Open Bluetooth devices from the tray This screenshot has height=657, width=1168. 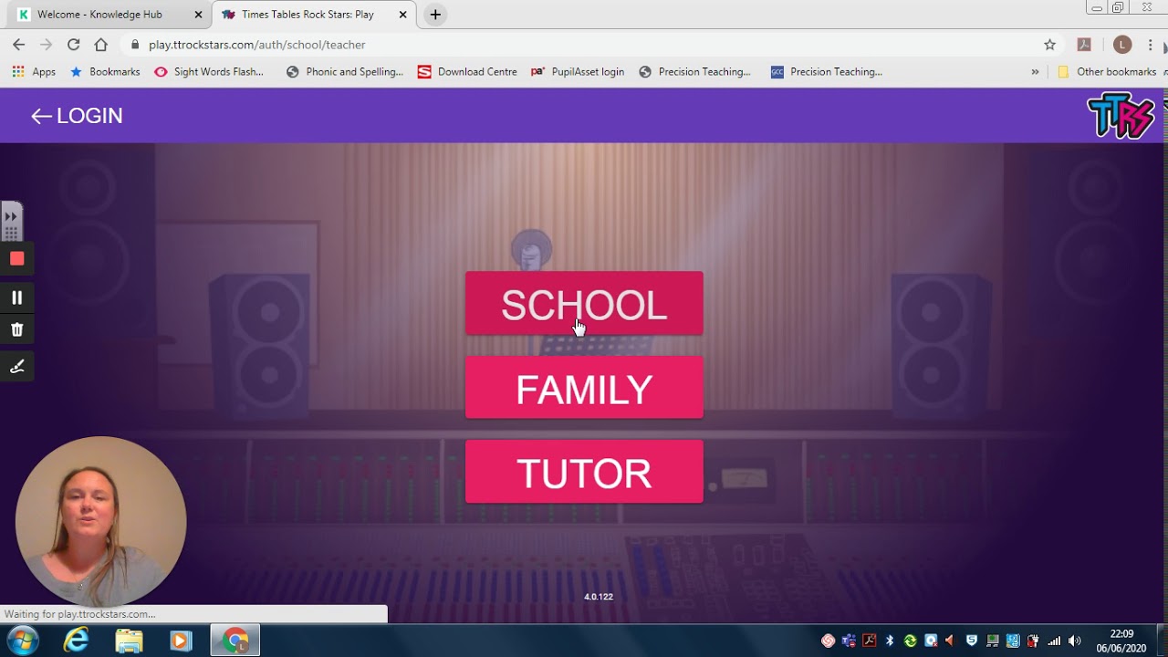tap(890, 641)
